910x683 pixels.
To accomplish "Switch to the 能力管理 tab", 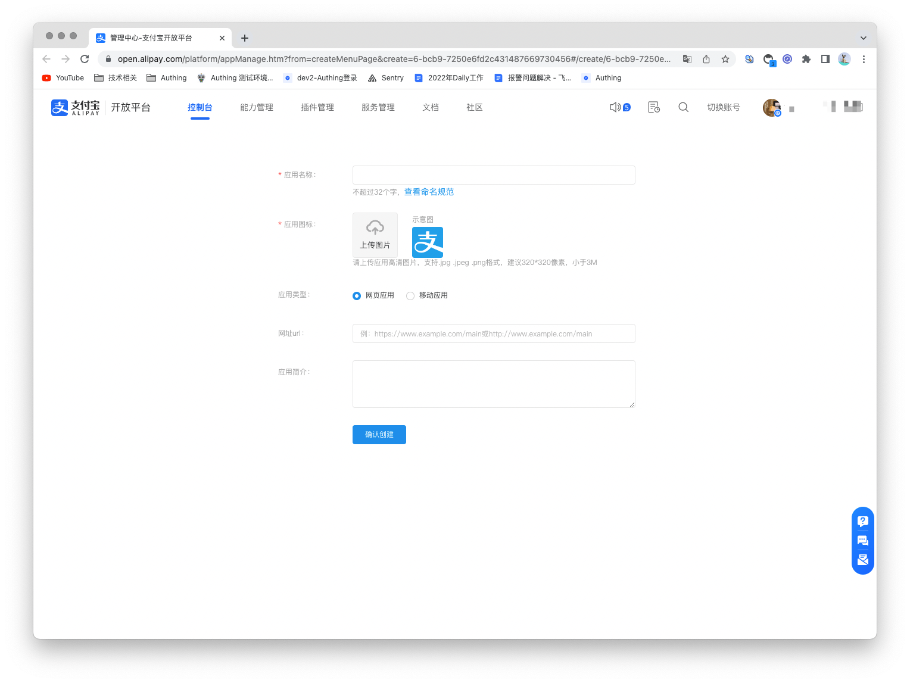I will pyautogui.click(x=257, y=107).
